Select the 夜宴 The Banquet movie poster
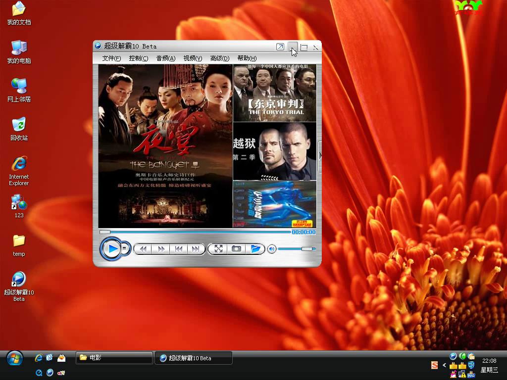Image resolution: width=507 pixels, height=380 pixels. [x=165, y=146]
